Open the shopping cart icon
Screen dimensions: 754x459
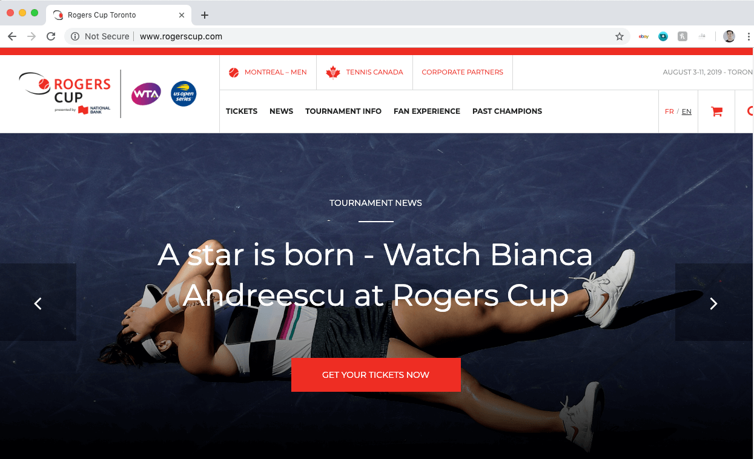click(716, 111)
